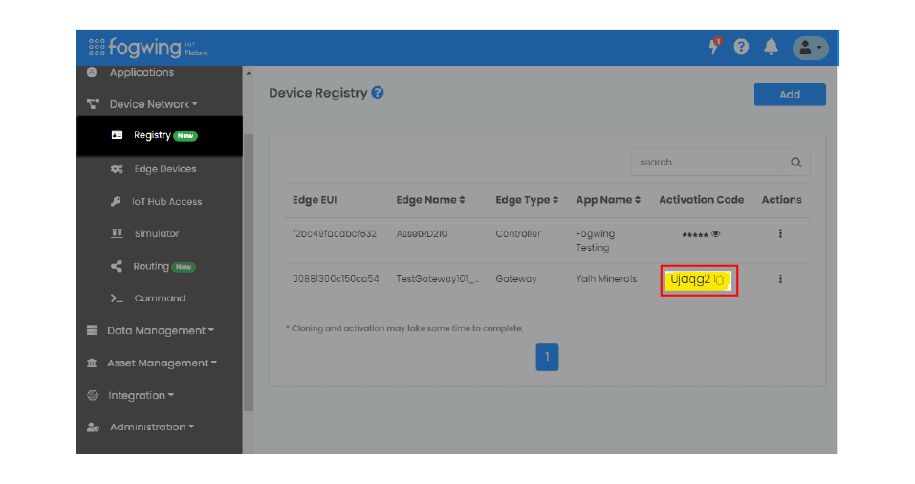Click the Controller edge type cell
This screenshot has height=484, width=915.
518,233
